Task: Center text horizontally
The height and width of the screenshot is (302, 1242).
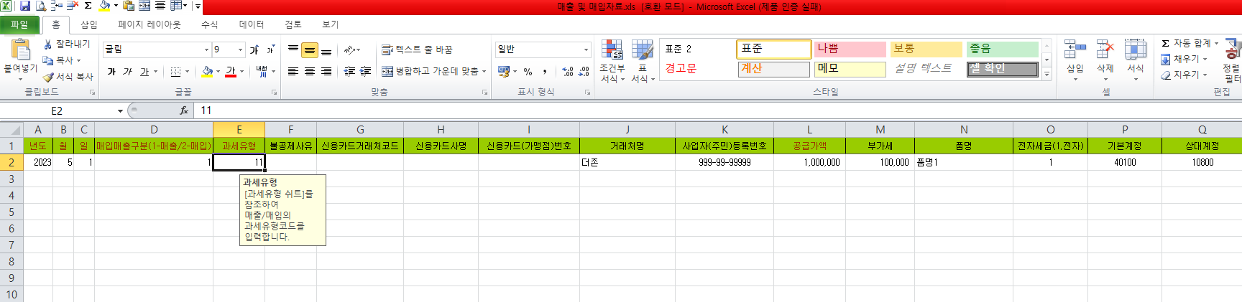Action: pos(310,72)
